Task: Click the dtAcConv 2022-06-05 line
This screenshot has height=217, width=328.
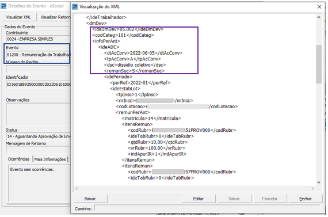Action: (143, 53)
